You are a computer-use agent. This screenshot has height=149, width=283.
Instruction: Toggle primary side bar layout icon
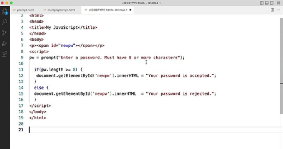coord(261,3)
